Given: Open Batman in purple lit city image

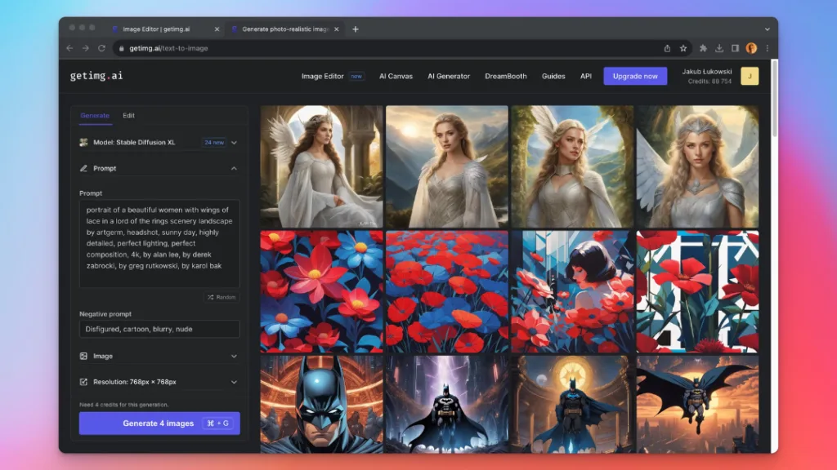Looking at the screenshot, I should (x=447, y=405).
